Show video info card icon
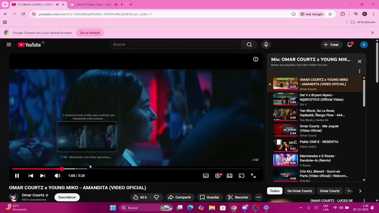Viewport: 379px width, 213px height. click(256, 59)
